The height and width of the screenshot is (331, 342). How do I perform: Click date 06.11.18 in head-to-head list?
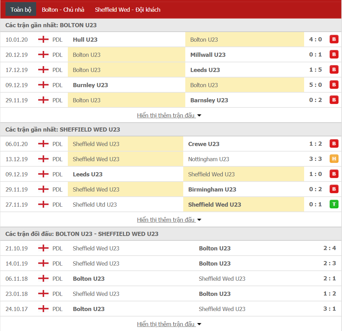17,279
